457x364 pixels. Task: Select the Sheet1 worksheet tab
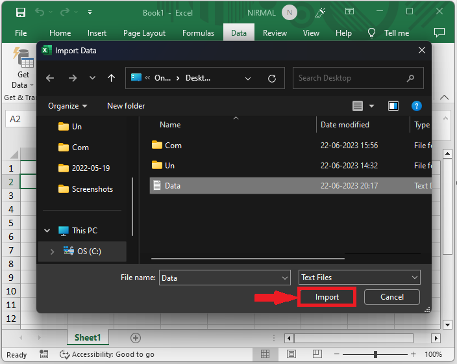click(x=88, y=338)
